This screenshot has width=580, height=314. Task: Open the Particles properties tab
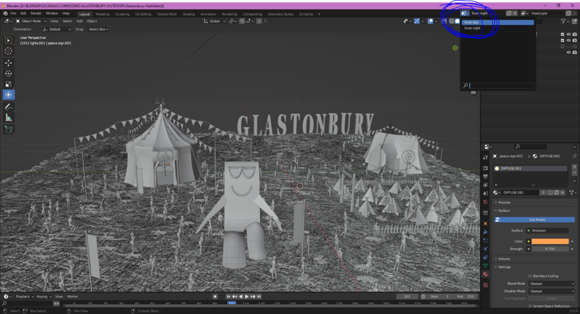point(485,240)
